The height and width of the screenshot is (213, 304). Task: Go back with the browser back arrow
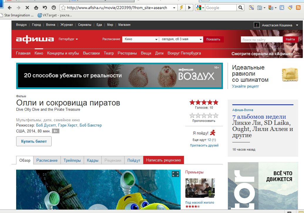(10, 8)
